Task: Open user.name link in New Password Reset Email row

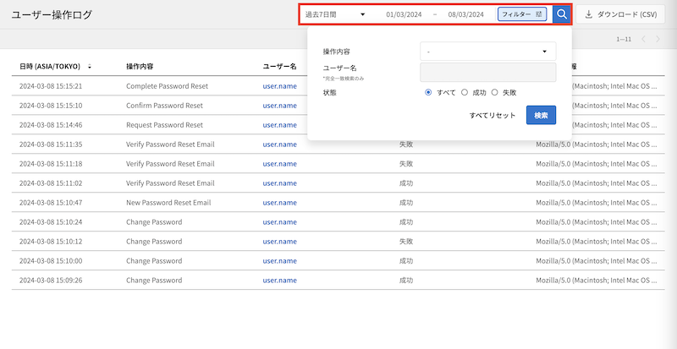Action: click(x=280, y=202)
